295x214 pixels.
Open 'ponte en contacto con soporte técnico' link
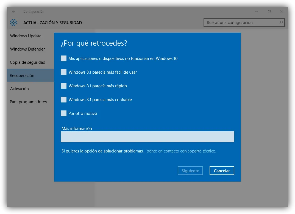point(181,151)
